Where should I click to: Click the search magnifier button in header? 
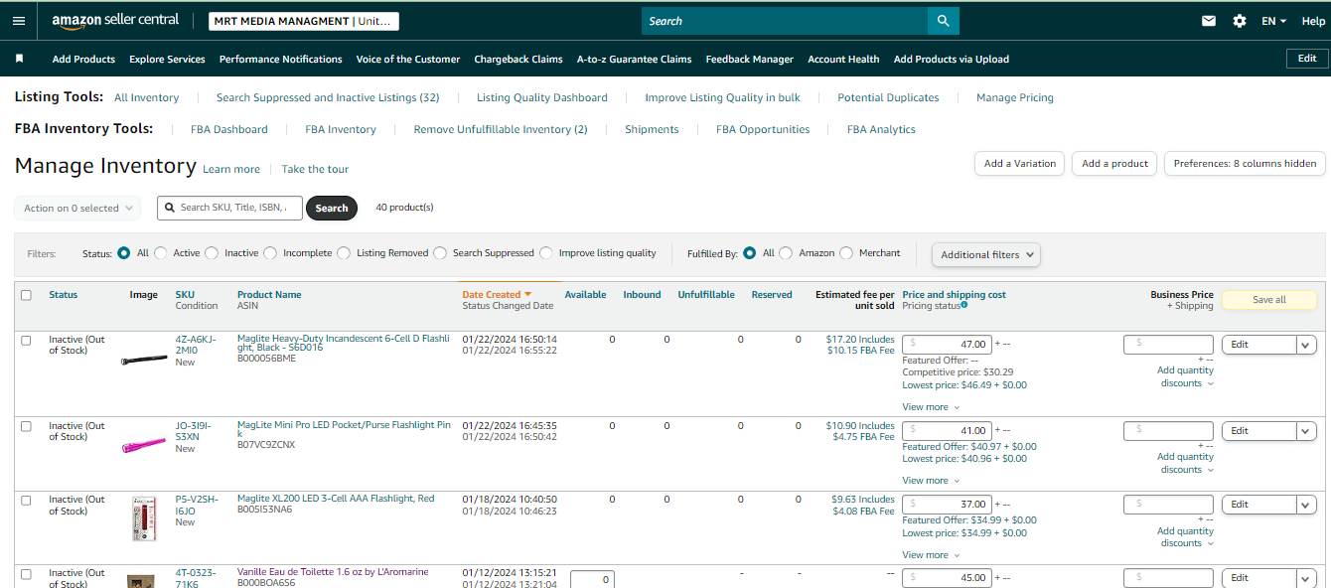coord(943,21)
